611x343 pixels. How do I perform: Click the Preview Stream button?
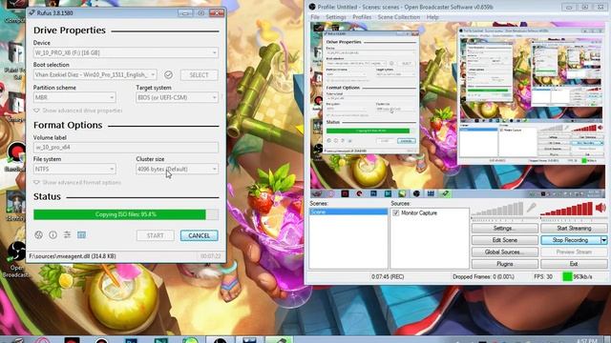click(x=574, y=252)
